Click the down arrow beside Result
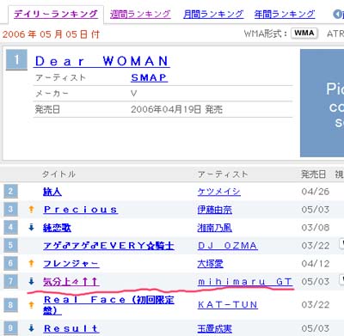 point(31,328)
